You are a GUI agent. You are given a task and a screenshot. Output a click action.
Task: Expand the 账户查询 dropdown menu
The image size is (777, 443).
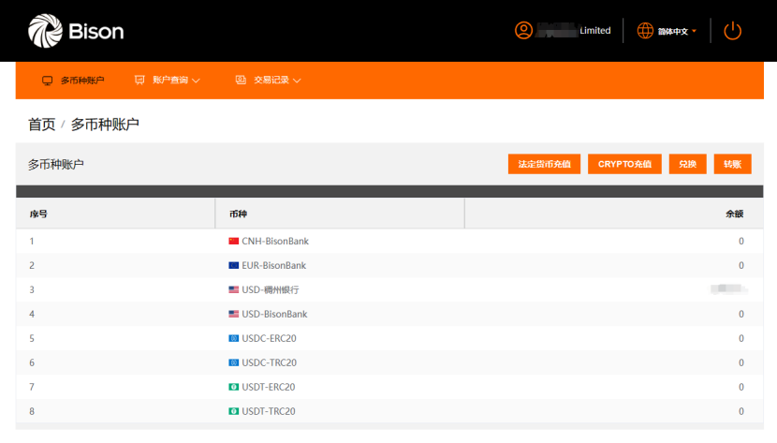point(176,81)
